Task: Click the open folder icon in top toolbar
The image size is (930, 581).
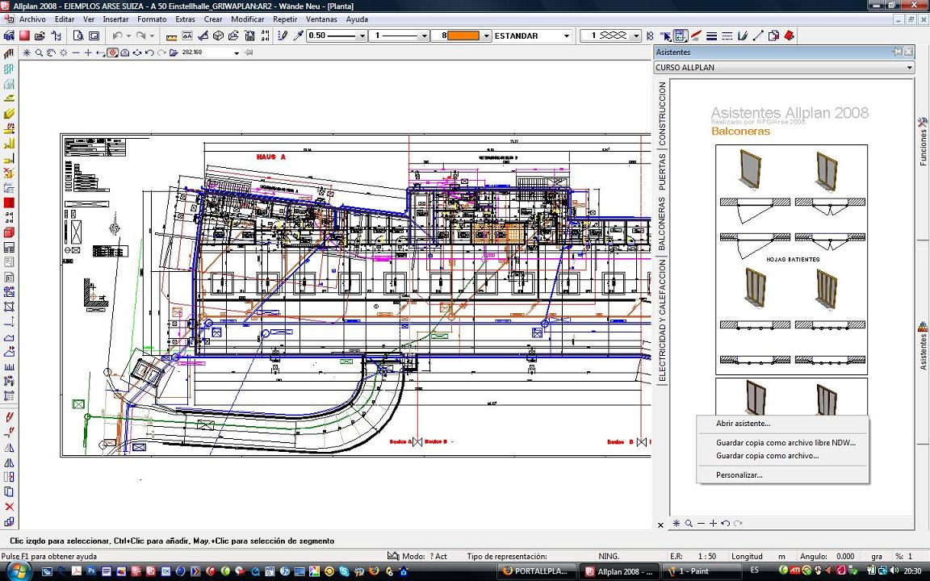Action: pos(40,36)
